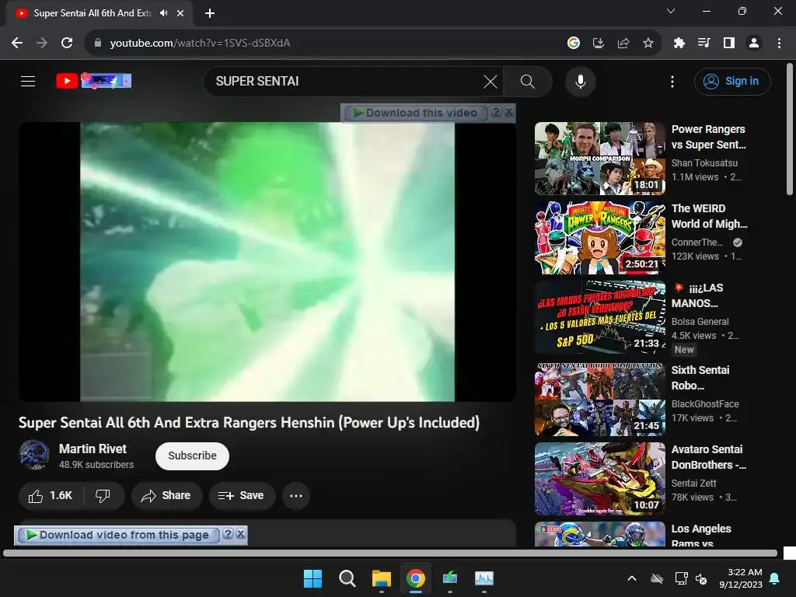796x597 pixels.
Task: Open Sixth Sentai Robo video title
Action: pos(700,378)
